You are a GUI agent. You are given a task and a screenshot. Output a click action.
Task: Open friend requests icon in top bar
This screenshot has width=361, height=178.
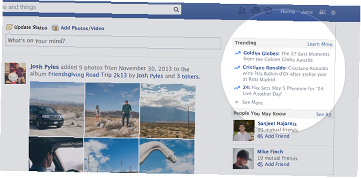(242, 11)
